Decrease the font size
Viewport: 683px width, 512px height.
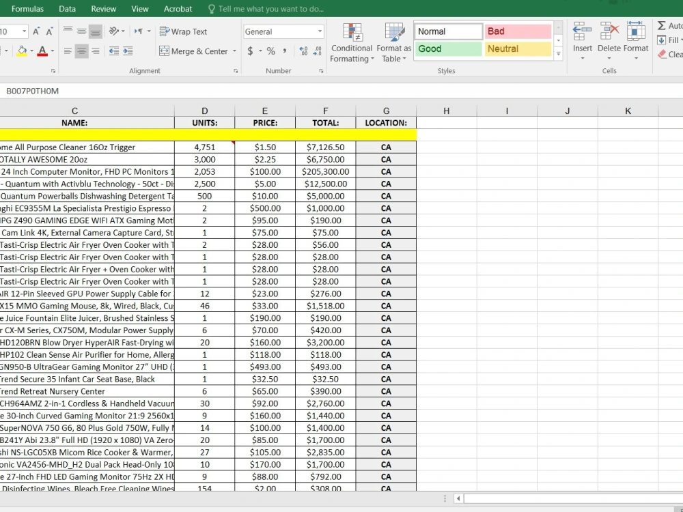pos(49,31)
